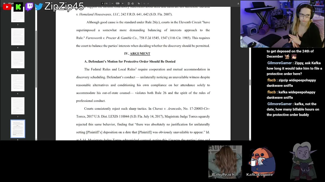Click the YouTube logo icon
325x182 pixels.
pos(7,7)
